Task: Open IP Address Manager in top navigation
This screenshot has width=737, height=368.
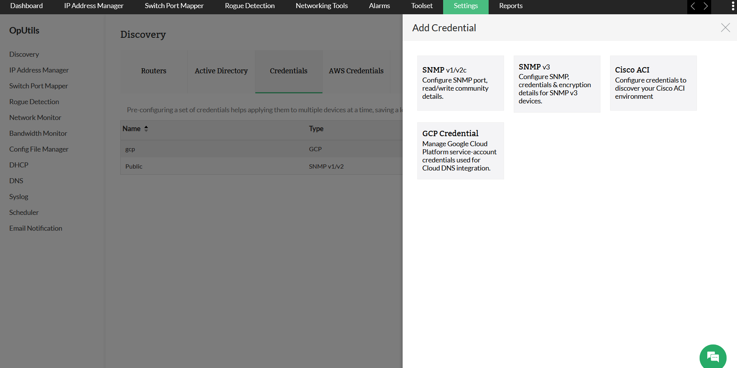Action: (94, 6)
